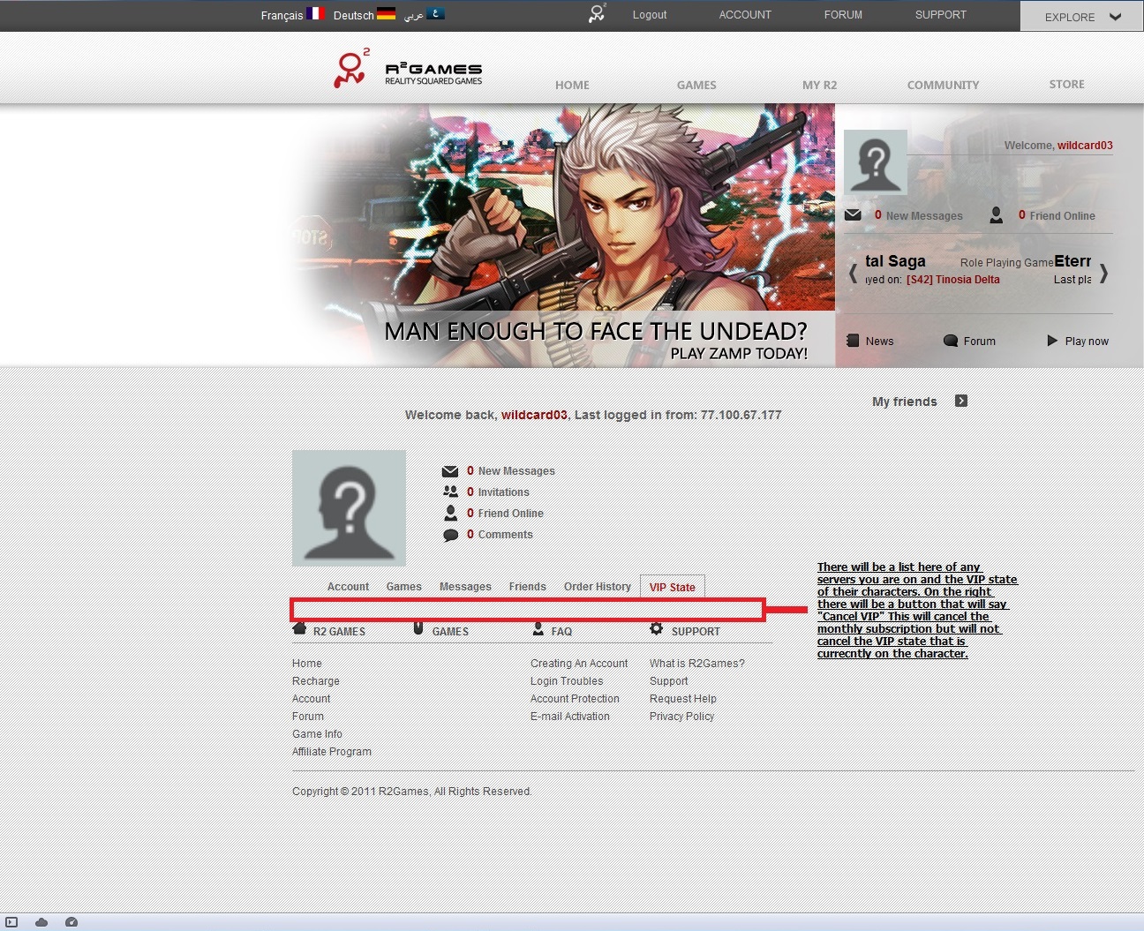Click the cloud icon in bottom status bar
Screen dimensions: 1144x931
point(41,922)
